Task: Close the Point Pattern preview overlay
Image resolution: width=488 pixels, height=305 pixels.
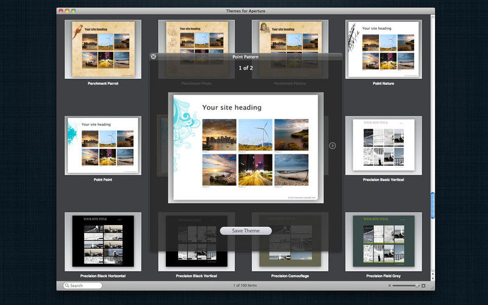Action: point(153,57)
